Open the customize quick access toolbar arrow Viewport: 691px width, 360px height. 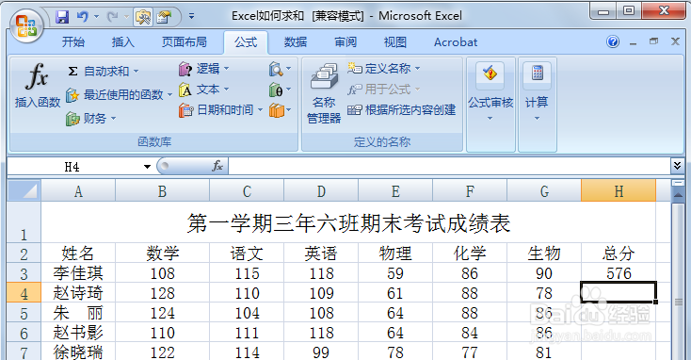tap(191, 17)
